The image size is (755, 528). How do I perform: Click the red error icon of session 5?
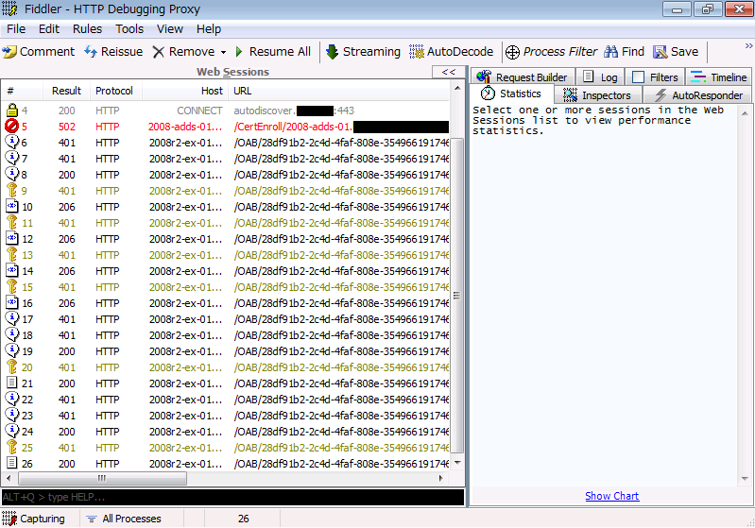11,127
